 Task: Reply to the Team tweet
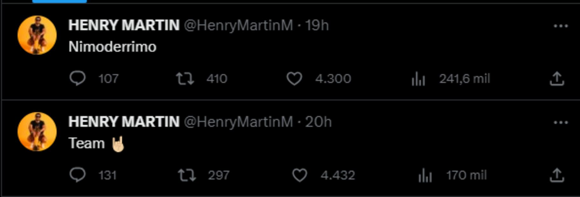[77, 175]
